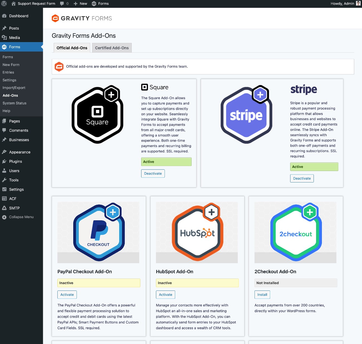The height and width of the screenshot is (344, 362).
Task: Deactivate the Square add-on
Action: click(x=153, y=174)
